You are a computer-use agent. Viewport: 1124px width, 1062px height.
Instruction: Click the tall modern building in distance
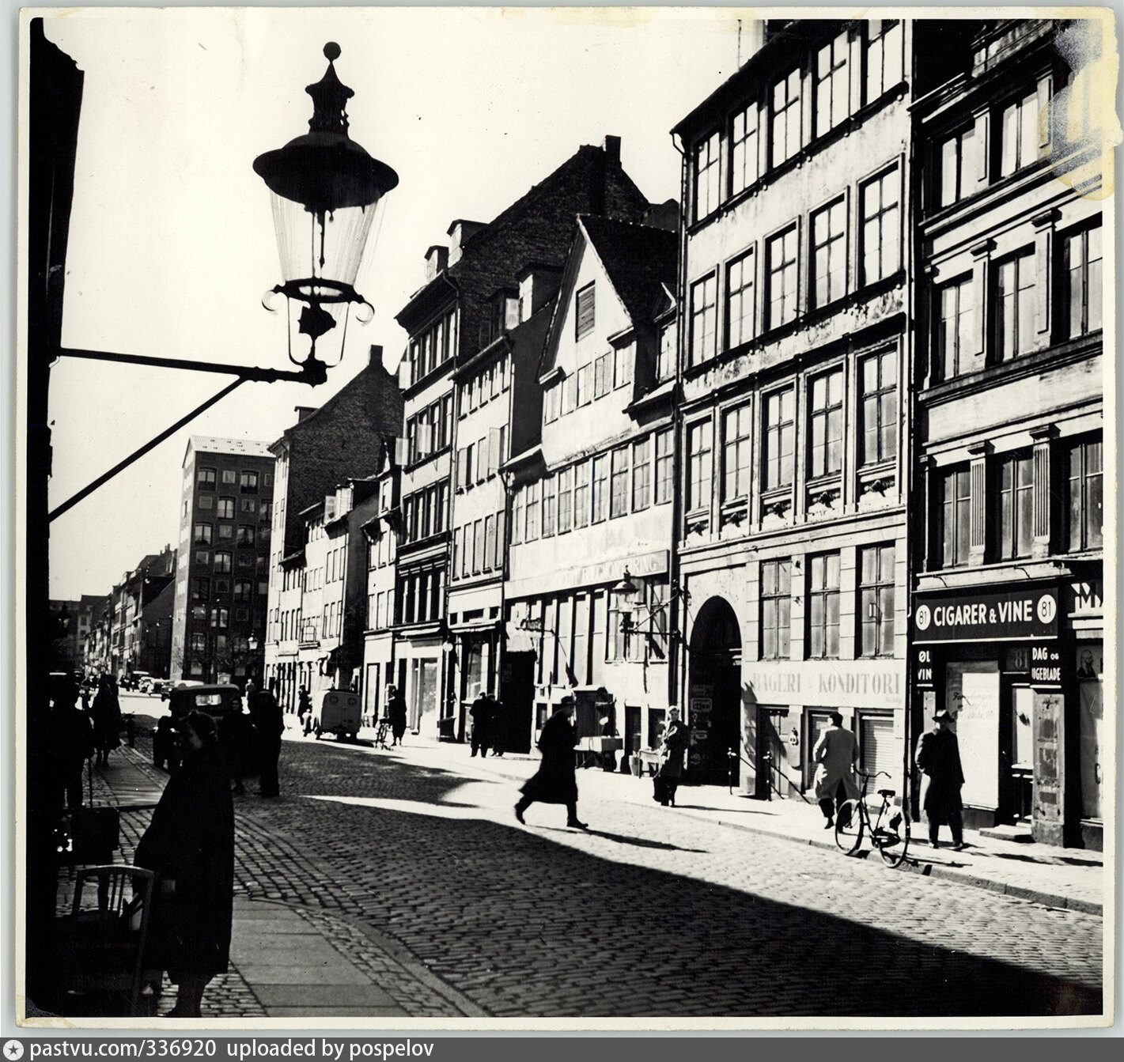[223, 554]
